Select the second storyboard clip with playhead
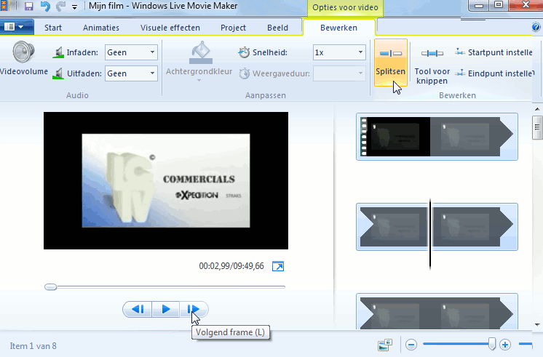This screenshot has height=357, width=543. click(x=437, y=227)
